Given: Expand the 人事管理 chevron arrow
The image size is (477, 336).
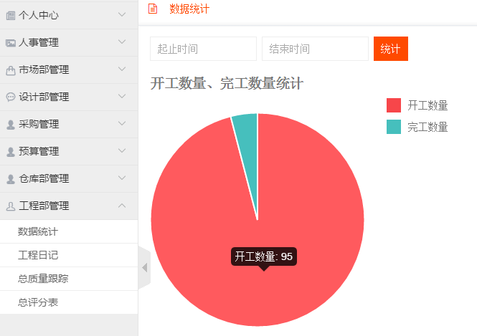Looking at the screenshot, I should [122, 42].
